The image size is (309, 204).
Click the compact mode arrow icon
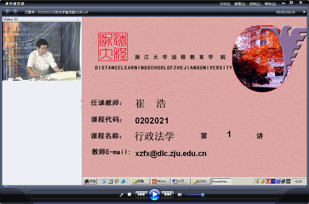[x=122, y=194]
